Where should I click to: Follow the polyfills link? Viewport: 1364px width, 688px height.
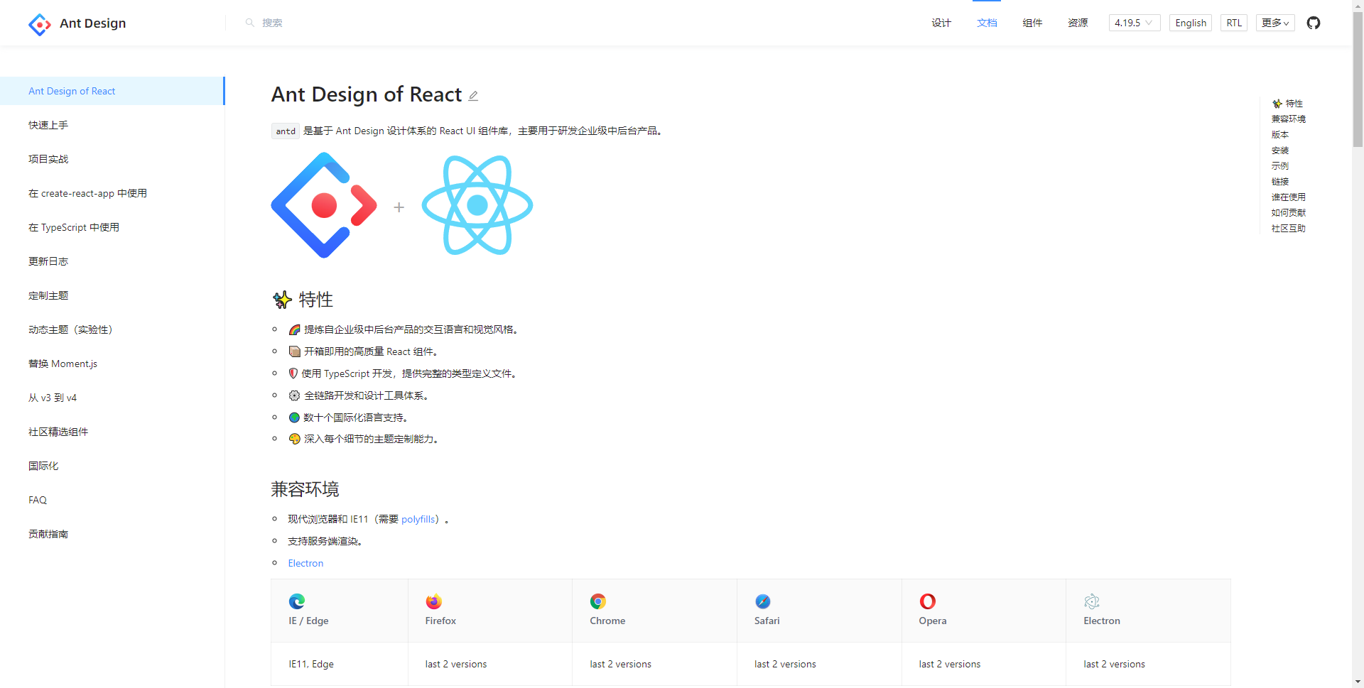pyautogui.click(x=418, y=519)
